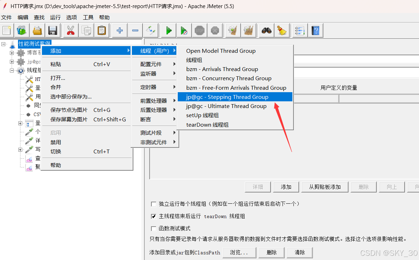Image resolution: width=419 pixels, height=260 pixels.
Task: Click the Cut scissors icon
Action: click(x=71, y=30)
